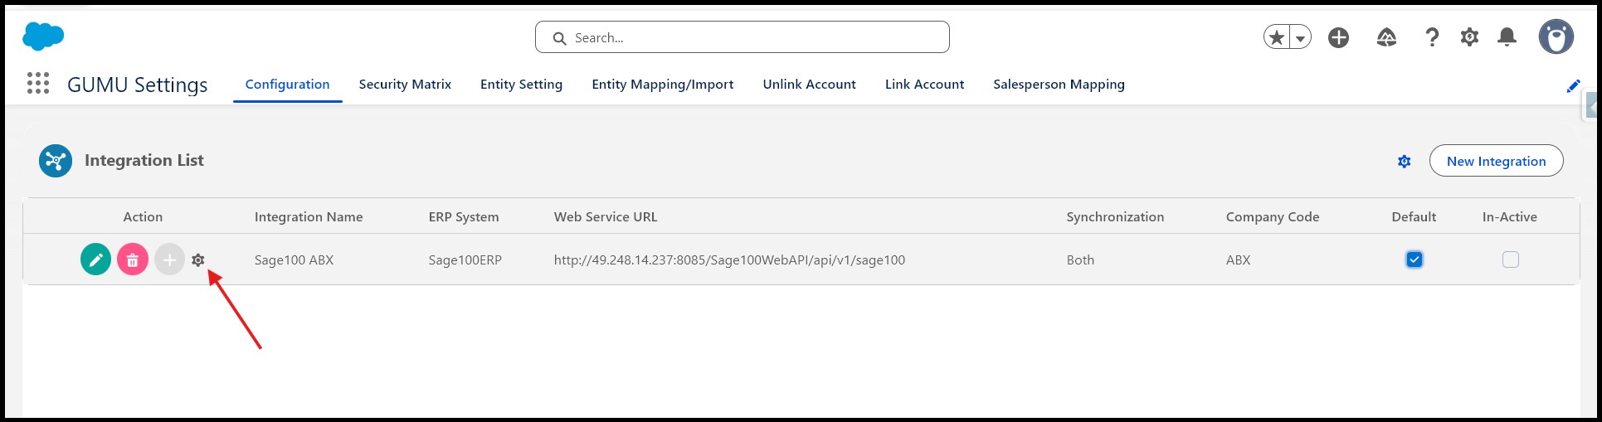Expand the favorites list dropdown arrow
Screen dimensions: 1602x422
coord(1301,37)
